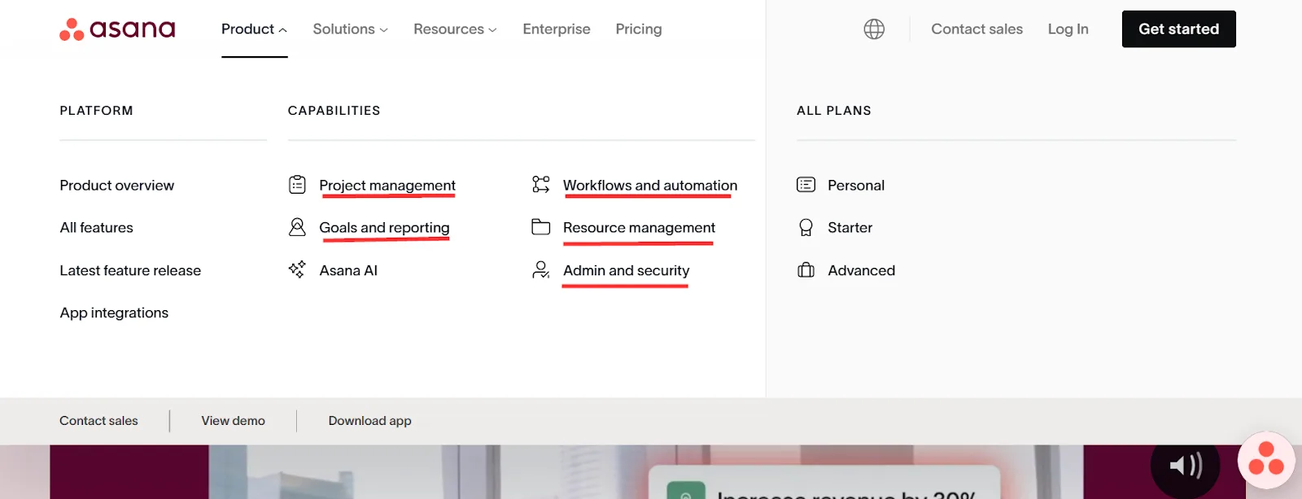Screen dimensions: 1302x499
Task: Go to the Pricing page
Action: pyautogui.click(x=639, y=29)
